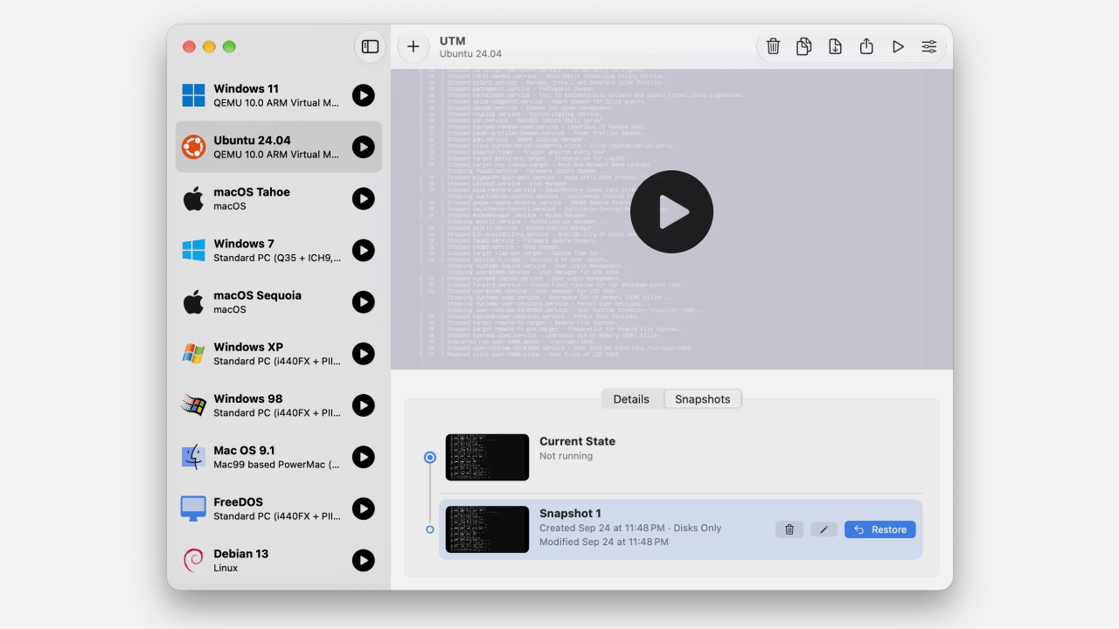Screen dimensions: 1119x629
Task: Rename Snapshot 1 using the pencil icon
Action: 824,529
